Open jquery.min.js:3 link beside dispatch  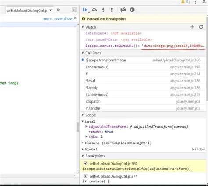click(x=188, y=101)
